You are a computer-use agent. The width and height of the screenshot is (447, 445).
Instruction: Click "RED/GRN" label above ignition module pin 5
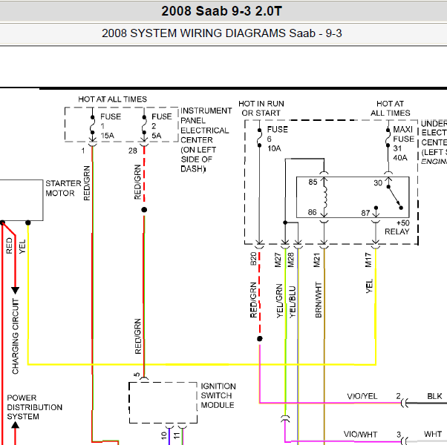coord(137,336)
